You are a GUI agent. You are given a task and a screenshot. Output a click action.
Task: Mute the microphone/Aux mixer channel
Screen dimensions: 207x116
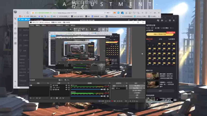coord(105,89)
